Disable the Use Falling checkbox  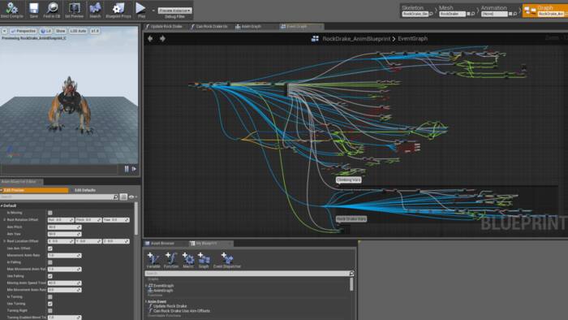coord(50,276)
